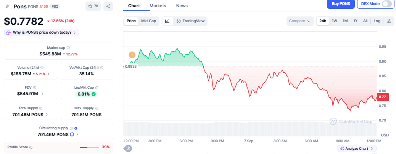The width and height of the screenshot is (396, 154).
Task: Click the 7 Sep axis label
Action: [249, 141]
